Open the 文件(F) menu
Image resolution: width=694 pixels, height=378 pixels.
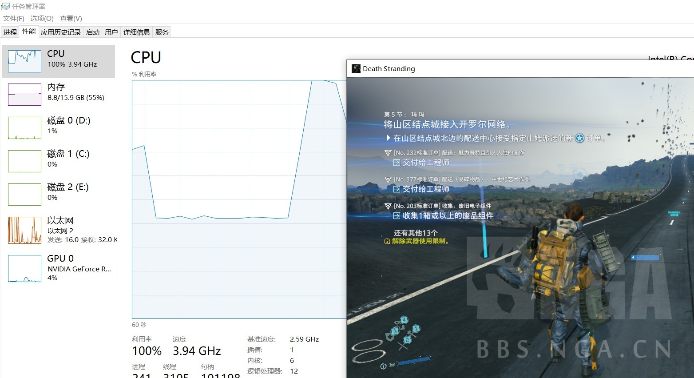pyautogui.click(x=14, y=19)
